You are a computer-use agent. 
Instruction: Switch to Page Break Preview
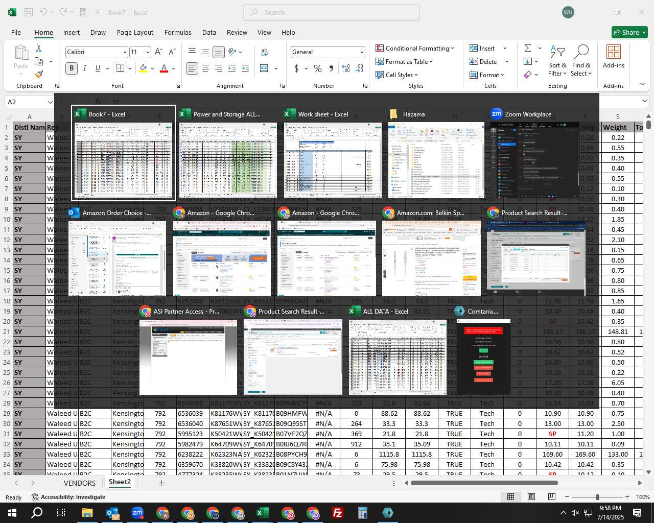551,497
